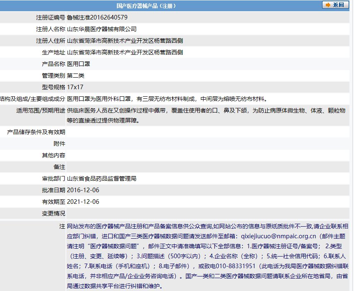The height and width of the screenshot is (291, 354).
Task: Click approval date 2016-12-06
Action: [x=83, y=190]
